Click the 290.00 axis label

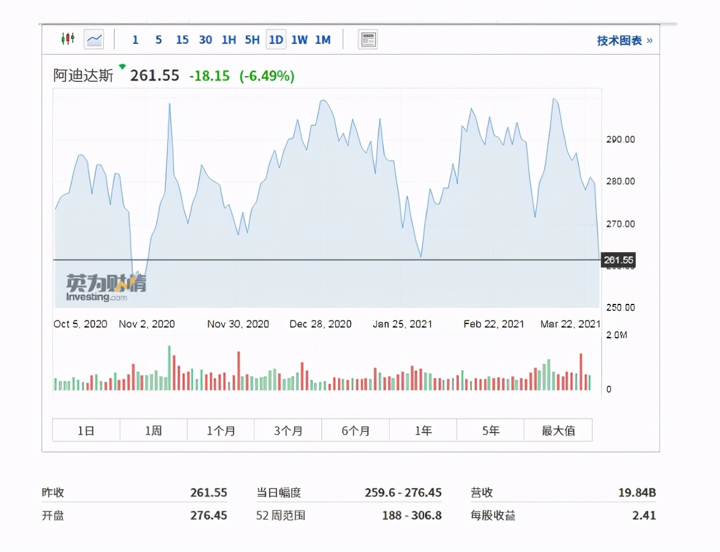[620, 139]
